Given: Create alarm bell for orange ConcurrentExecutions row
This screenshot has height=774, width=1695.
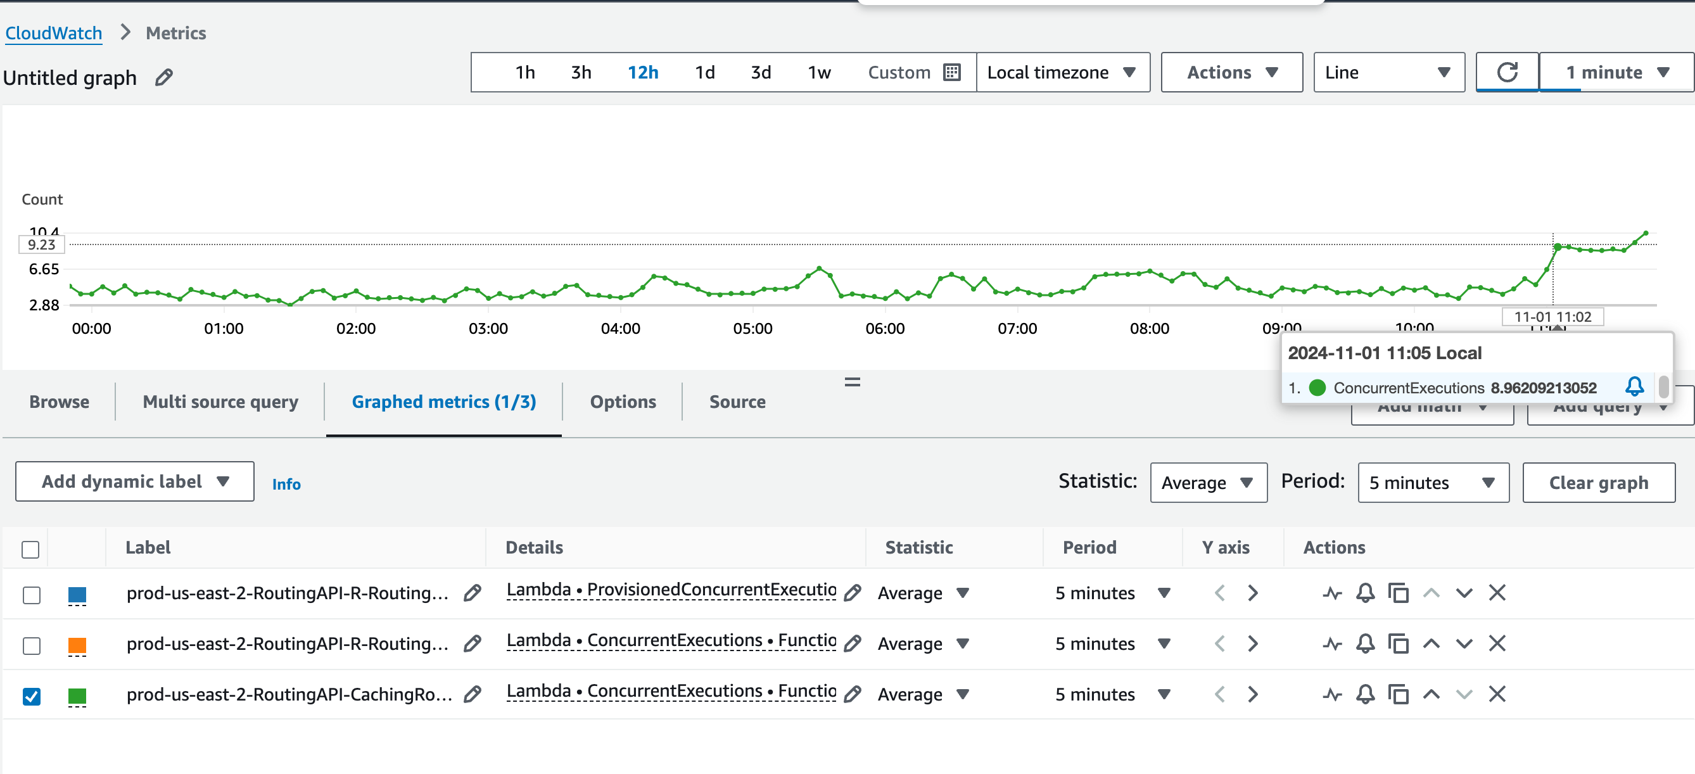Looking at the screenshot, I should coord(1366,644).
